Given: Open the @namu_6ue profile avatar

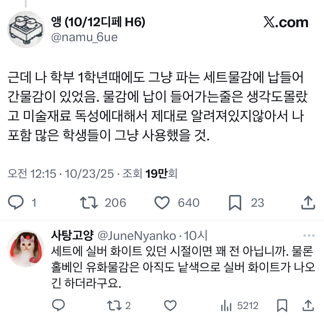Looking at the screenshot, I should click(26, 29).
